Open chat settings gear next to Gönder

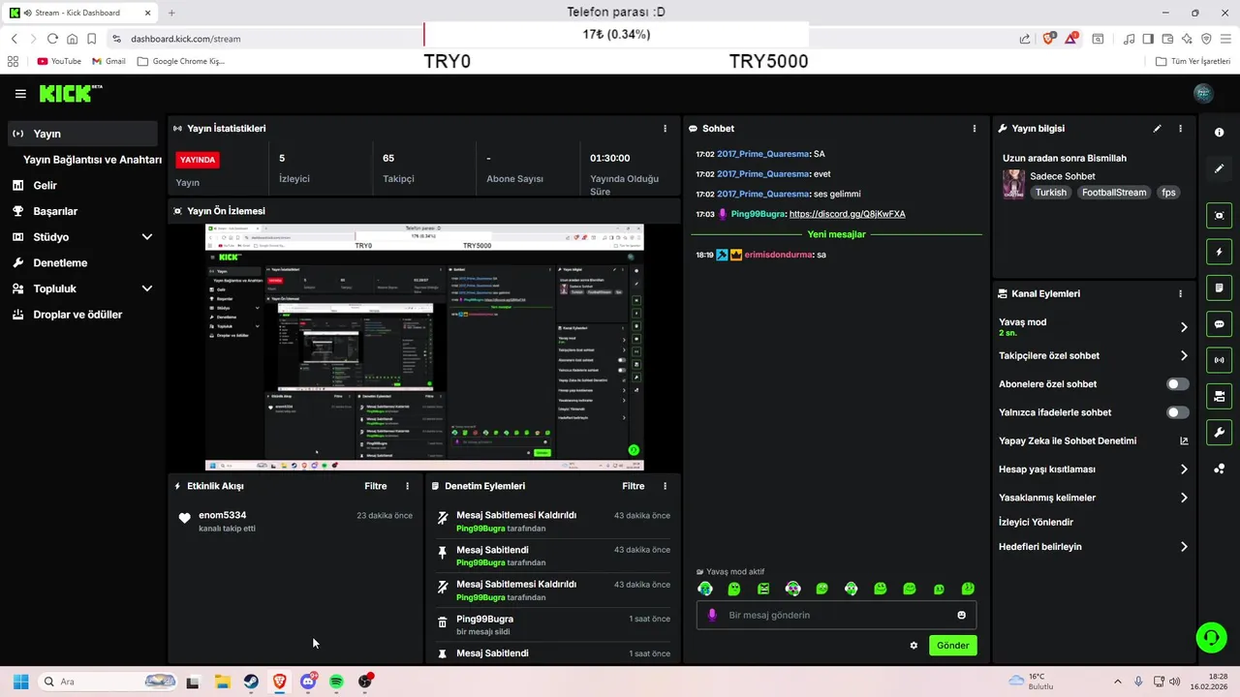(914, 646)
